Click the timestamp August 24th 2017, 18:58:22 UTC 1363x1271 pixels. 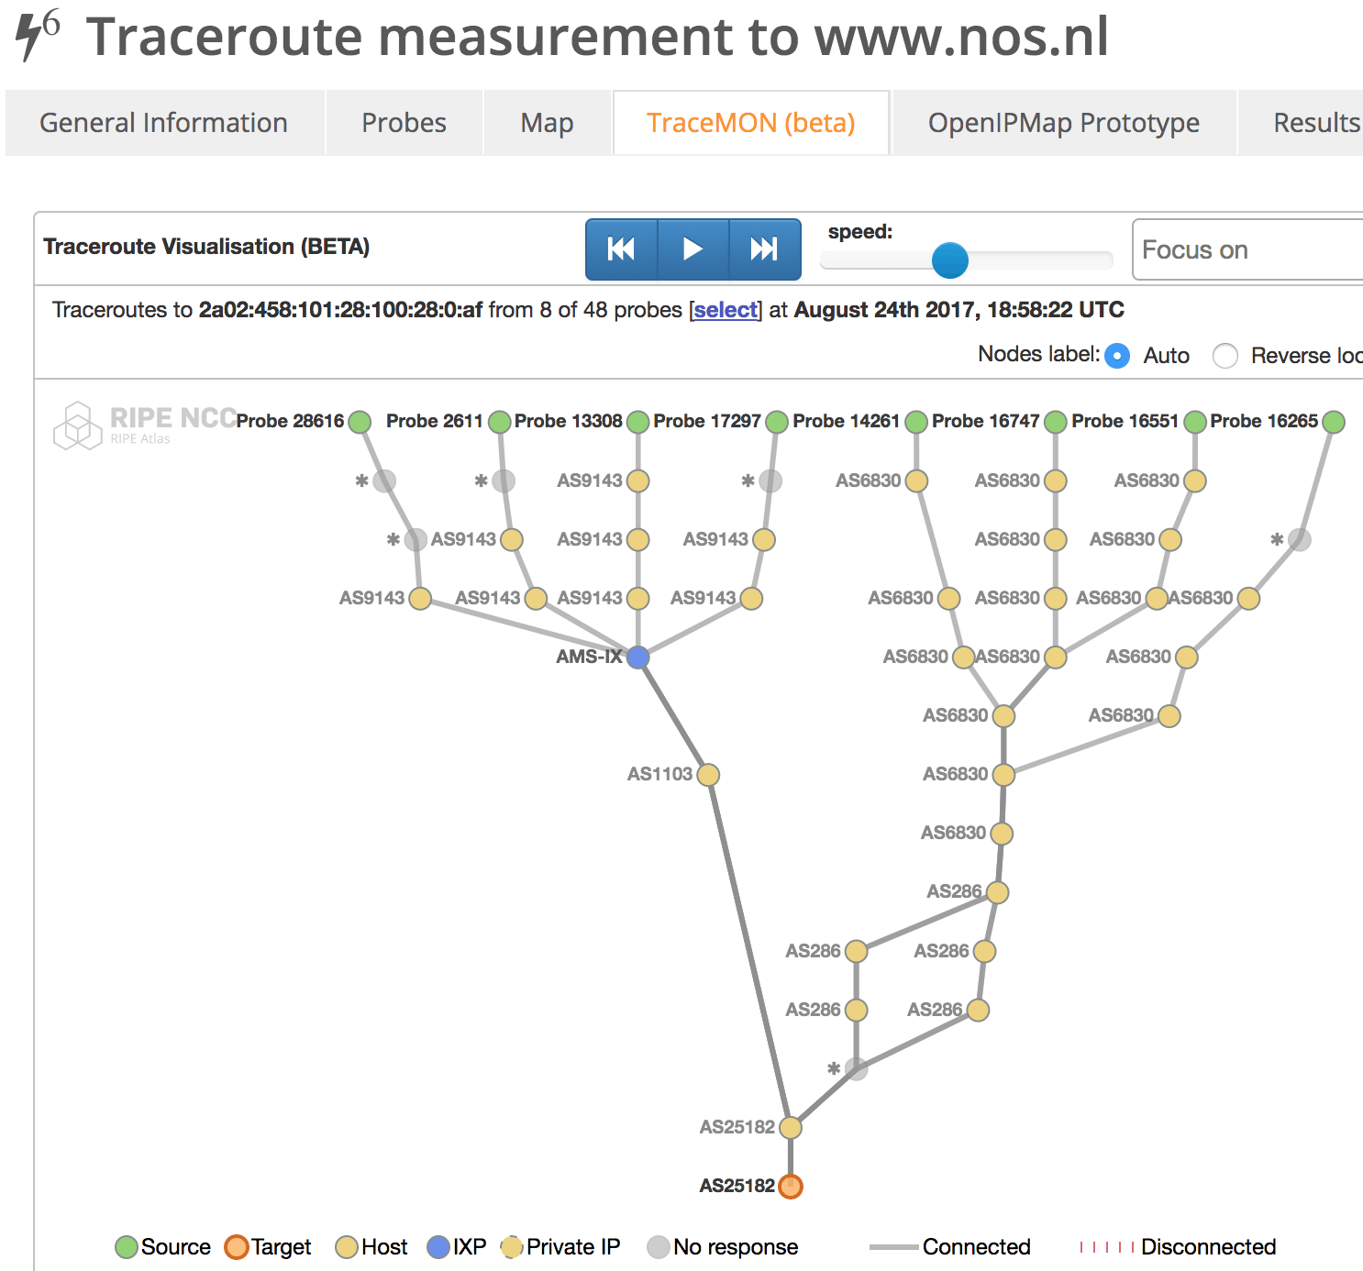click(x=959, y=310)
